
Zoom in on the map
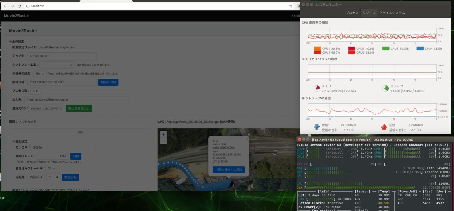(163, 134)
